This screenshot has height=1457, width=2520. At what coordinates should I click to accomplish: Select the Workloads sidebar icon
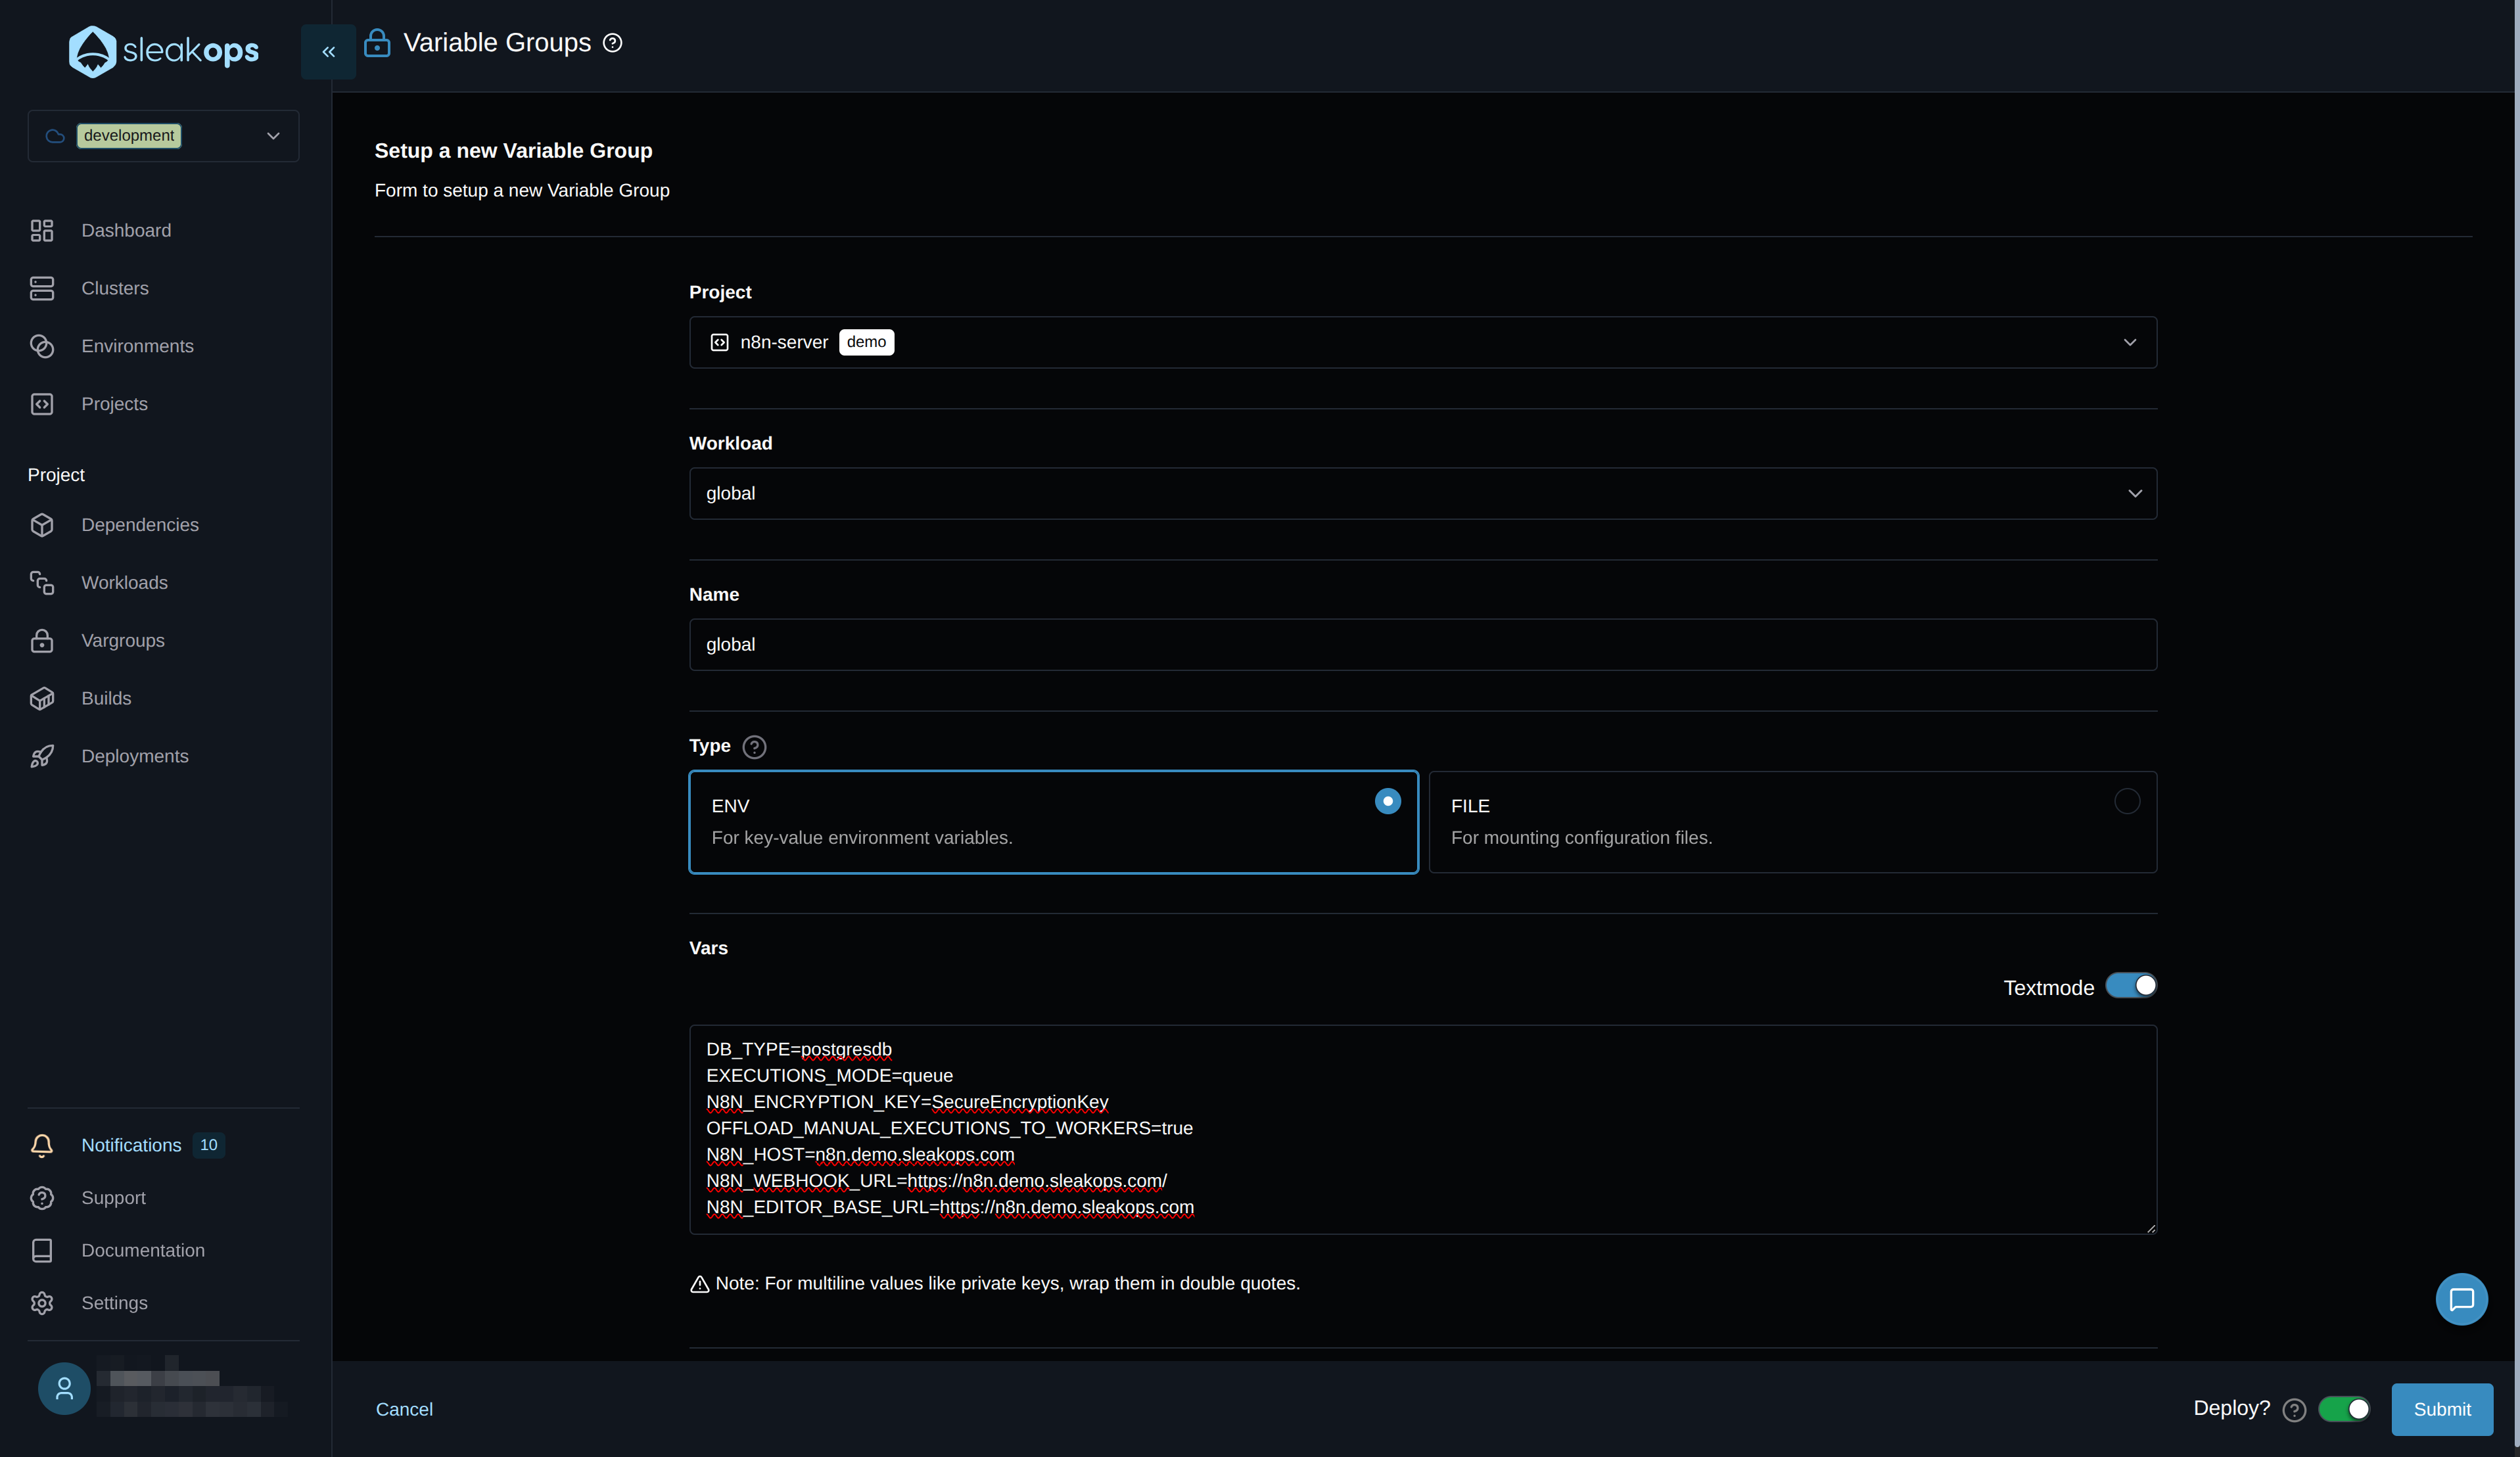click(x=41, y=582)
